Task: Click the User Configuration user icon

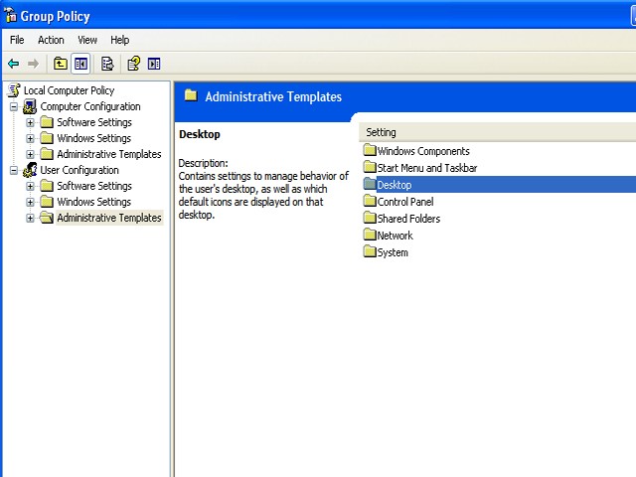Action: click(30, 170)
